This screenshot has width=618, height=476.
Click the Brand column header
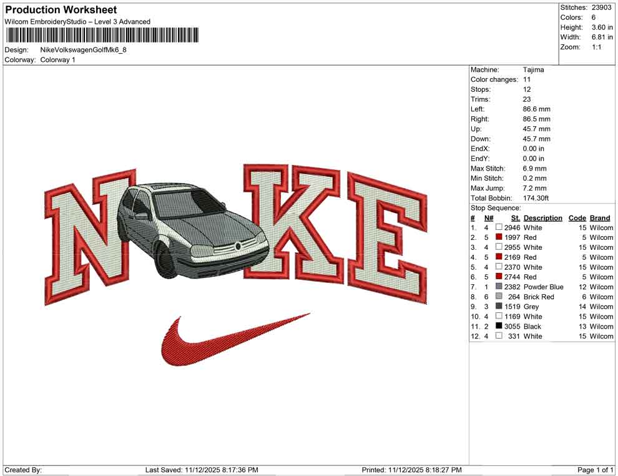coord(599,217)
